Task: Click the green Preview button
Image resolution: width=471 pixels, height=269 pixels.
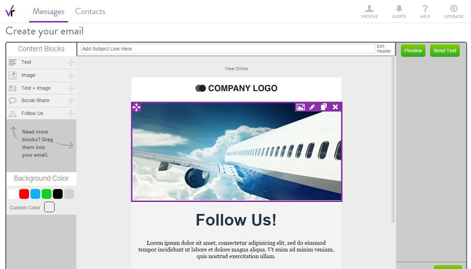Action: 413,51
